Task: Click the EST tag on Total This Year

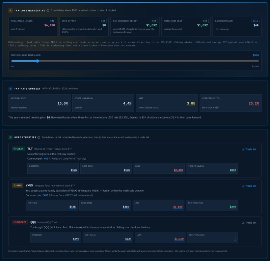Action: click(205, 21)
